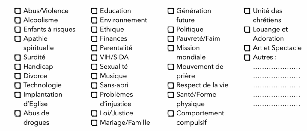The width and height of the screenshot is (307, 131).
Task: Select the Environnement checkbox
Action: point(94,20)
